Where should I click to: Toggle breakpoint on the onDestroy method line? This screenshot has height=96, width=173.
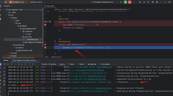click(x=45, y=45)
